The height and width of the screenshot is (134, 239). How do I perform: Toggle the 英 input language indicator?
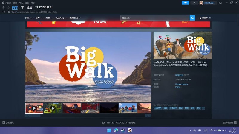click(x=200, y=130)
